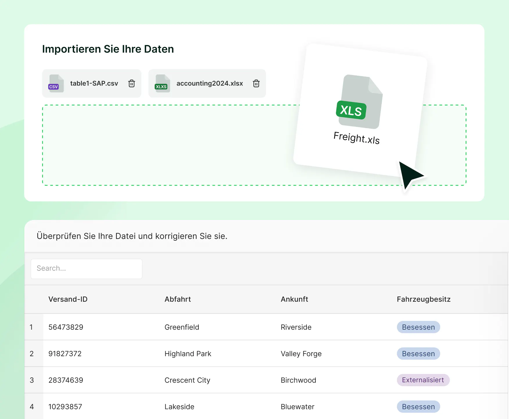This screenshot has height=419, width=509.
Task: Select the Freight.xls file card label
Action: click(x=356, y=138)
